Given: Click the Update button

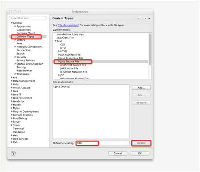Looking at the screenshot, I should click(x=141, y=143).
